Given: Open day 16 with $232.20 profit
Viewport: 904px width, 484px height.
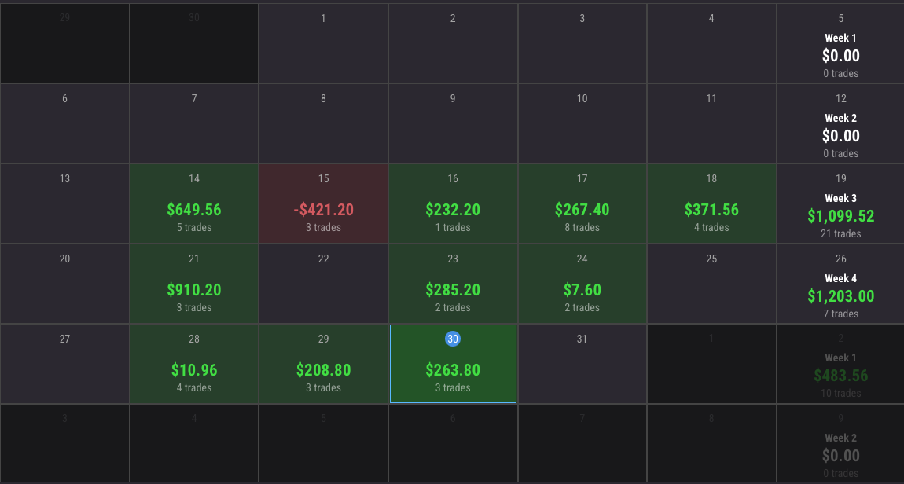Looking at the screenshot, I should (x=453, y=204).
